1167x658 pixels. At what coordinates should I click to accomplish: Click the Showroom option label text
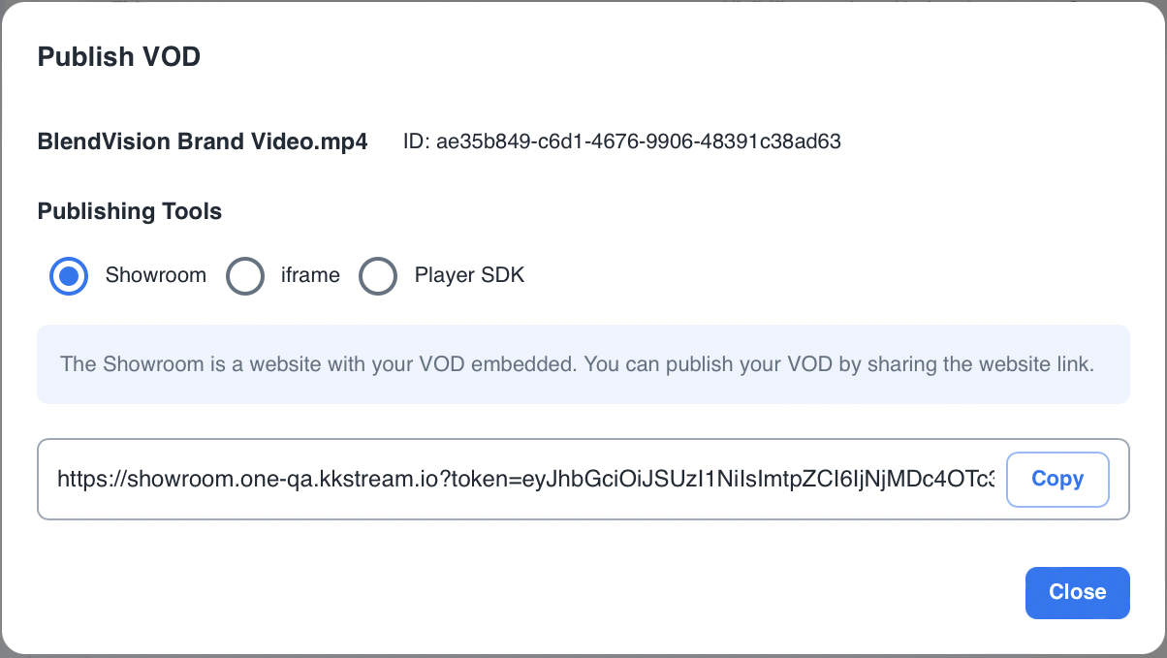click(156, 275)
